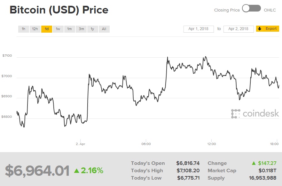Show the 3m time range
This screenshot has height=186, width=282.
(81, 29)
